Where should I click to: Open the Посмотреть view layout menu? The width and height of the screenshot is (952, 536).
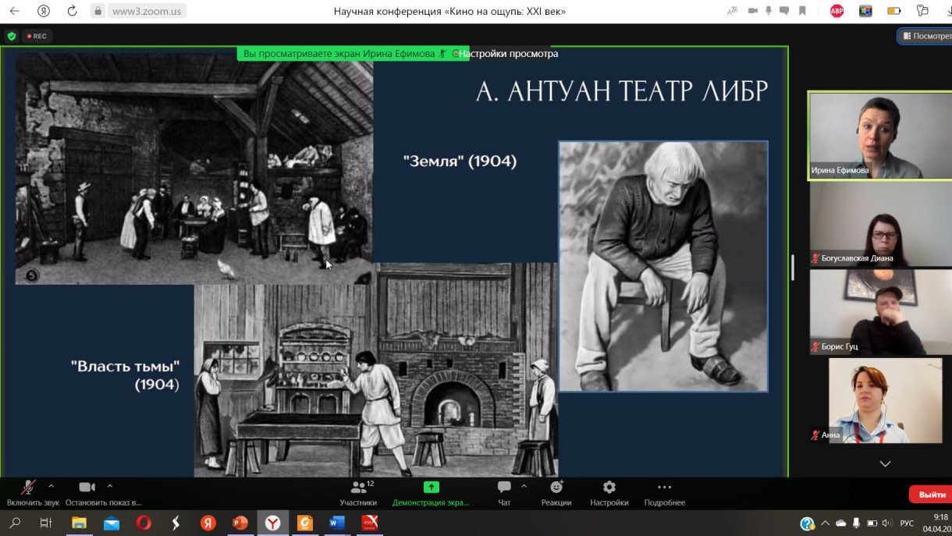(x=926, y=36)
